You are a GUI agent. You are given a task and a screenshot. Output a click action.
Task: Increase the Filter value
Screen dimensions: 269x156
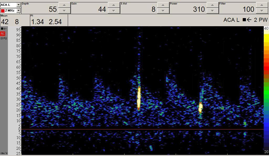pyautogui.click(x=262, y=5)
